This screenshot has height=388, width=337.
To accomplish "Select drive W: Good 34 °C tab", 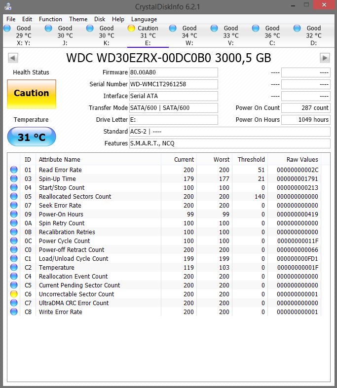I will point(189,35).
